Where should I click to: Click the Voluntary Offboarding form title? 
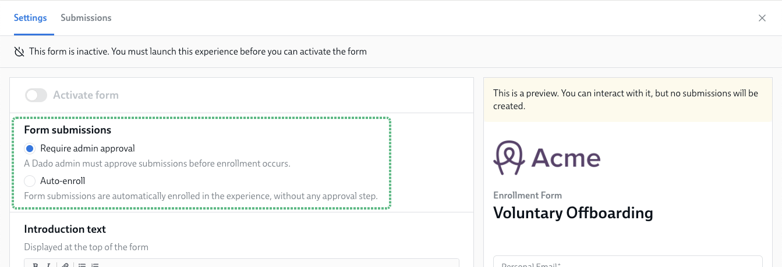click(x=573, y=213)
